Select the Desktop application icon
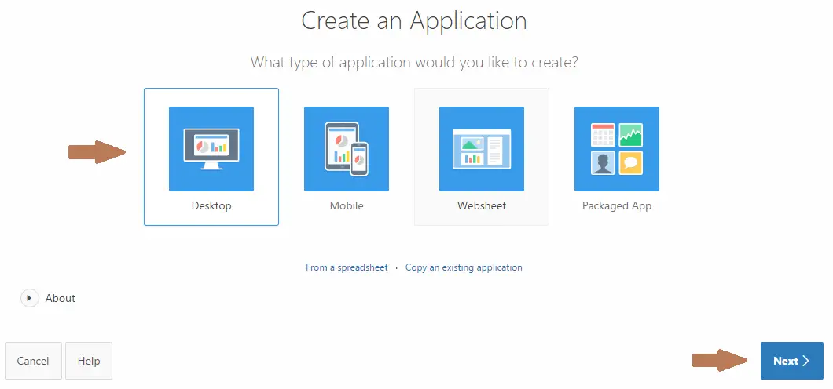The width and height of the screenshot is (833, 389). pyautogui.click(x=211, y=149)
